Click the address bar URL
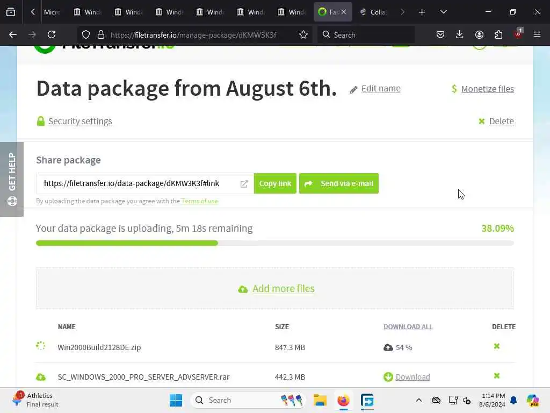This screenshot has width=550, height=413. (x=193, y=35)
